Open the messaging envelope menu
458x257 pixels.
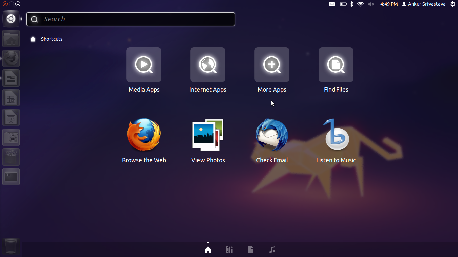point(332,4)
